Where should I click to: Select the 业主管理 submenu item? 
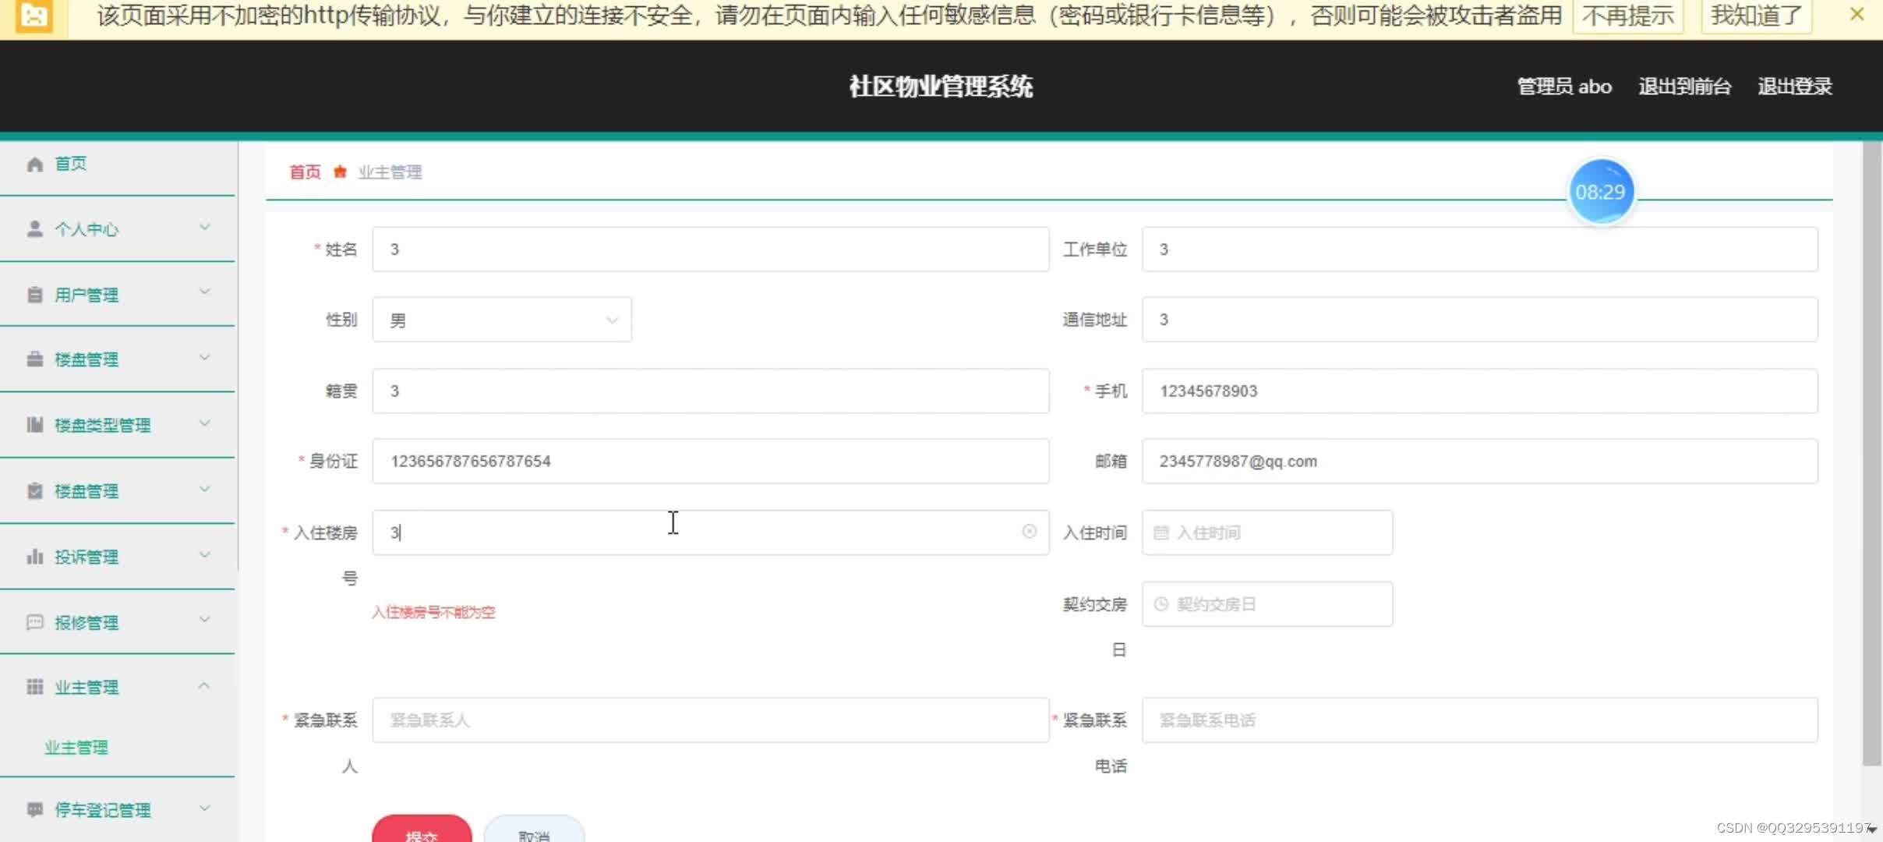tap(76, 747)
